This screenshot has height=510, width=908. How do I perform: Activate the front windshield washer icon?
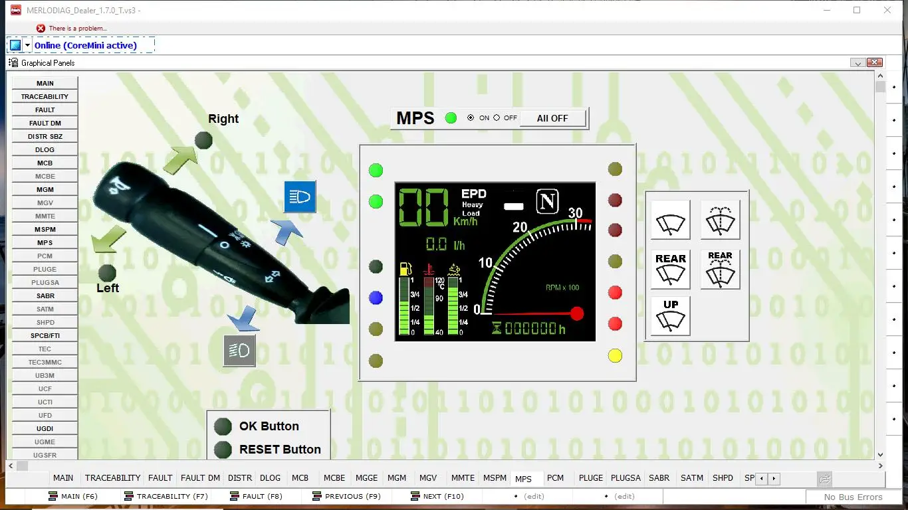tap(720, 220)
